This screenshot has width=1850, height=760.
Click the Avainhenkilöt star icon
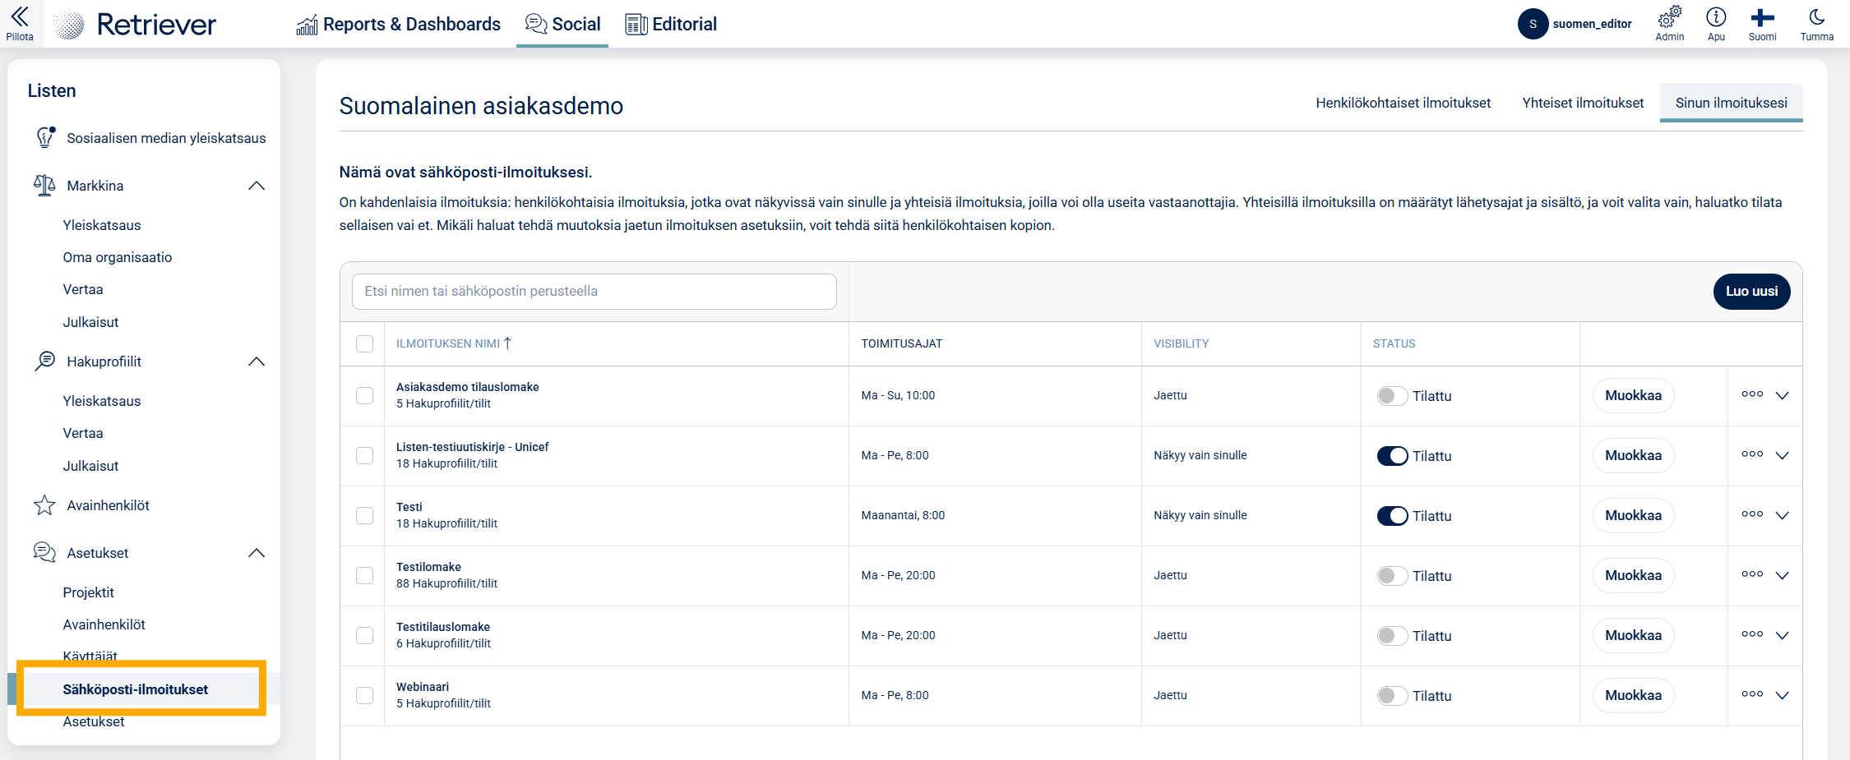click(x=44, y=505)
